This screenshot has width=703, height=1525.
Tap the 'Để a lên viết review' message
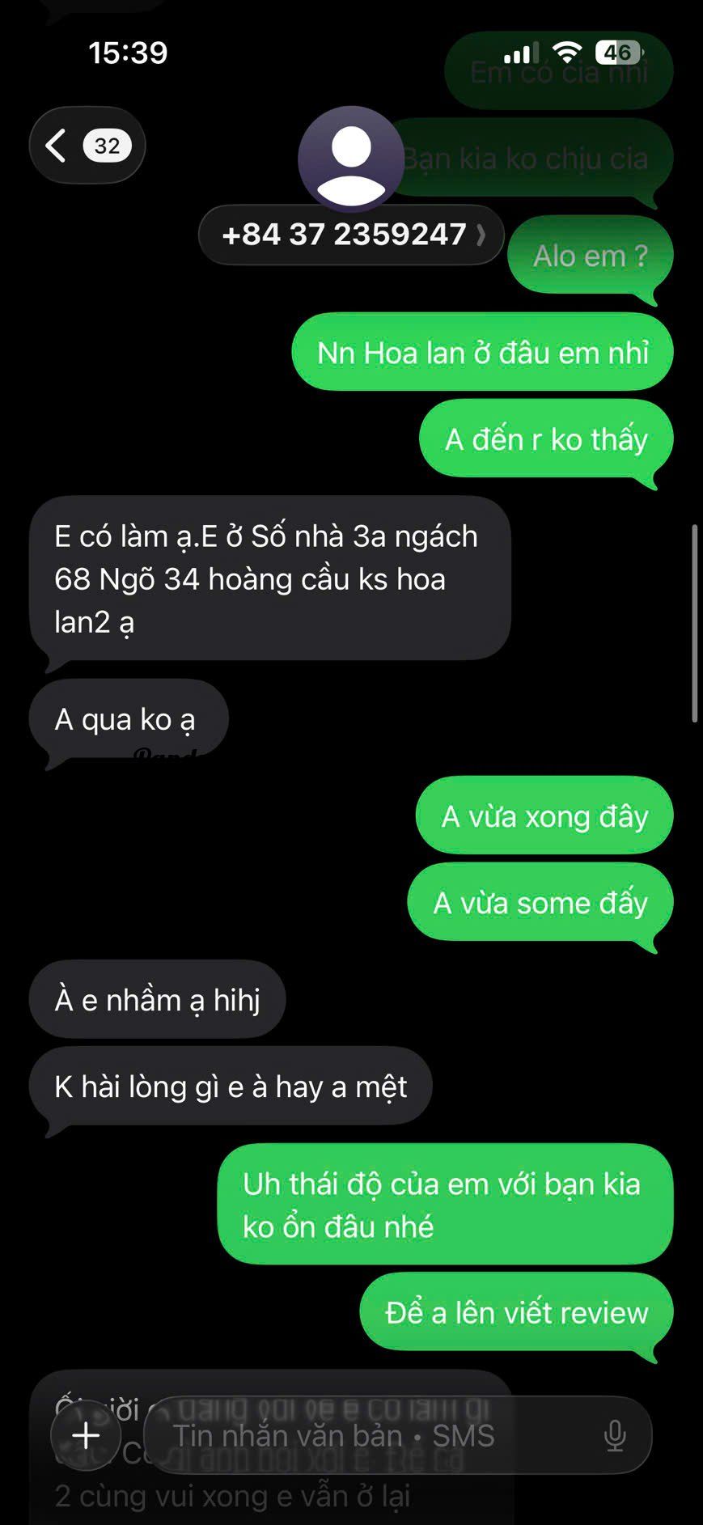516,1313
